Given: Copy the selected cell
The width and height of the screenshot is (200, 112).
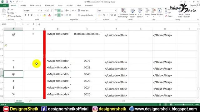Looking at the screenshot, I should click(11, 13).
